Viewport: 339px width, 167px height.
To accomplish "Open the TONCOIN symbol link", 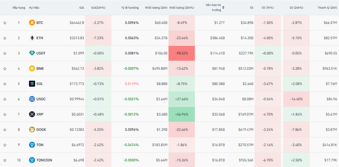I will (x=44, y=160).
